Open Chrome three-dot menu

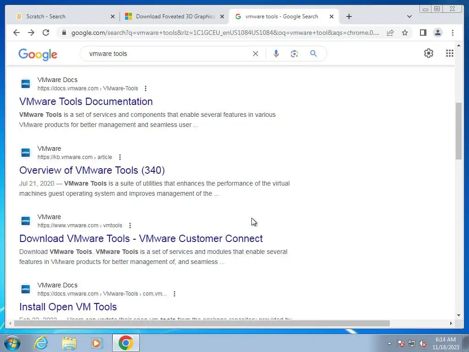(453, 33)
